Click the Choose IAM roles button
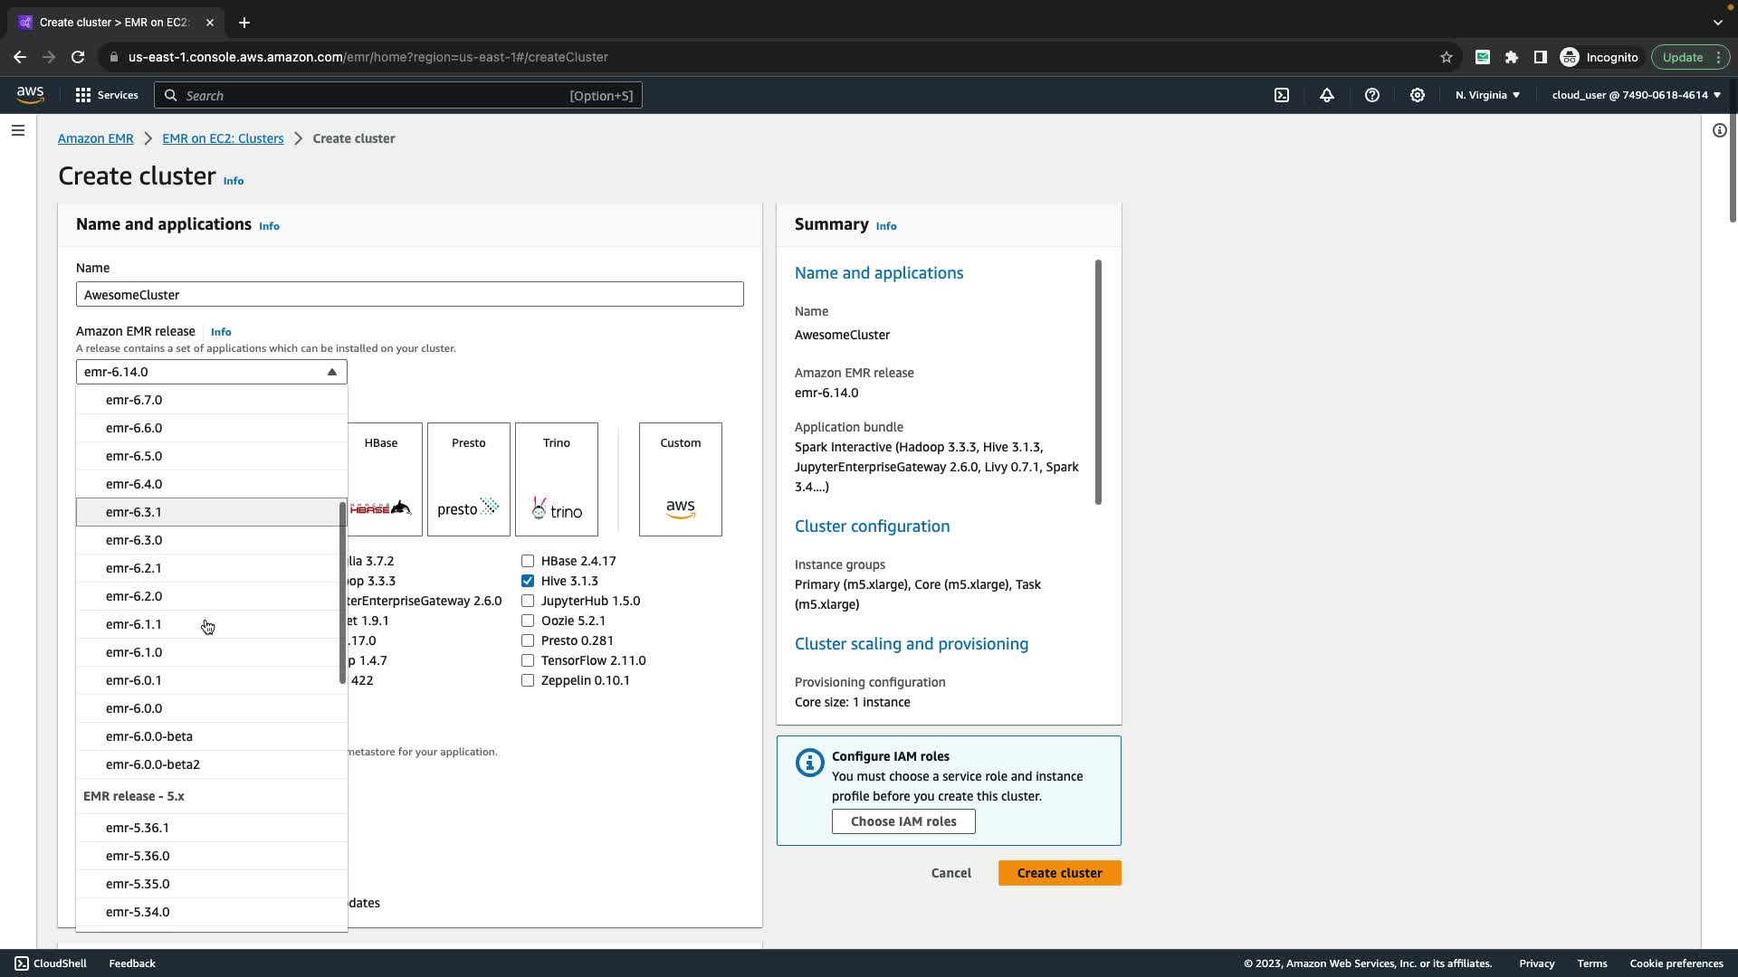 tap(903, 821)
